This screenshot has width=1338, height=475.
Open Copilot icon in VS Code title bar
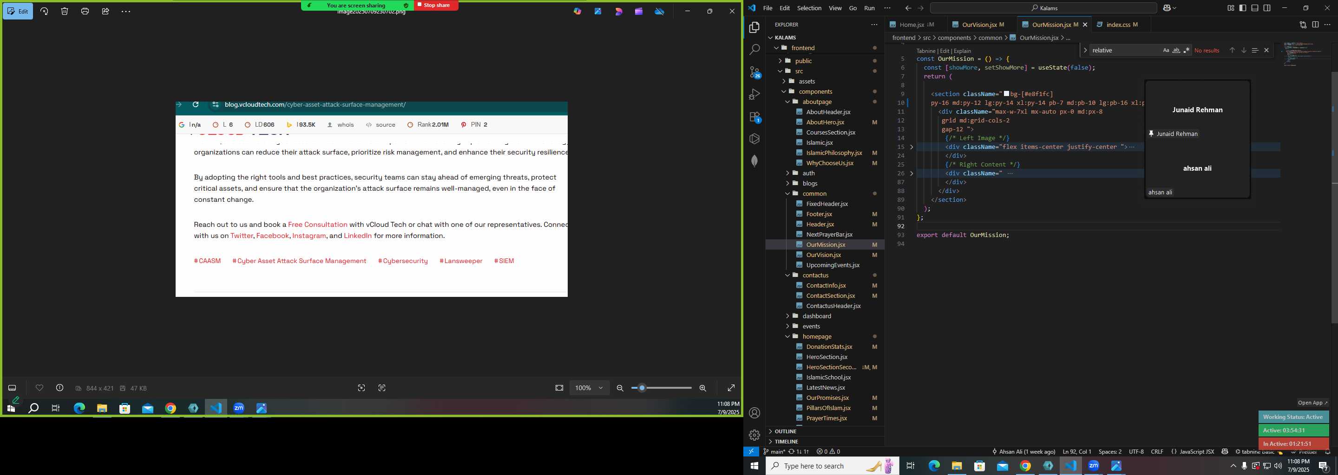(x=1167, y=8)
